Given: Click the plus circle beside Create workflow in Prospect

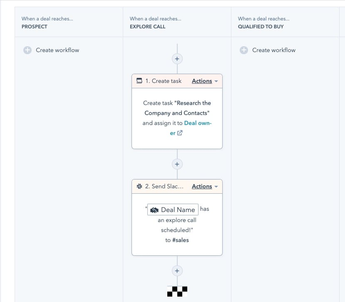Looking at the screenshot, I should (27, 50).
